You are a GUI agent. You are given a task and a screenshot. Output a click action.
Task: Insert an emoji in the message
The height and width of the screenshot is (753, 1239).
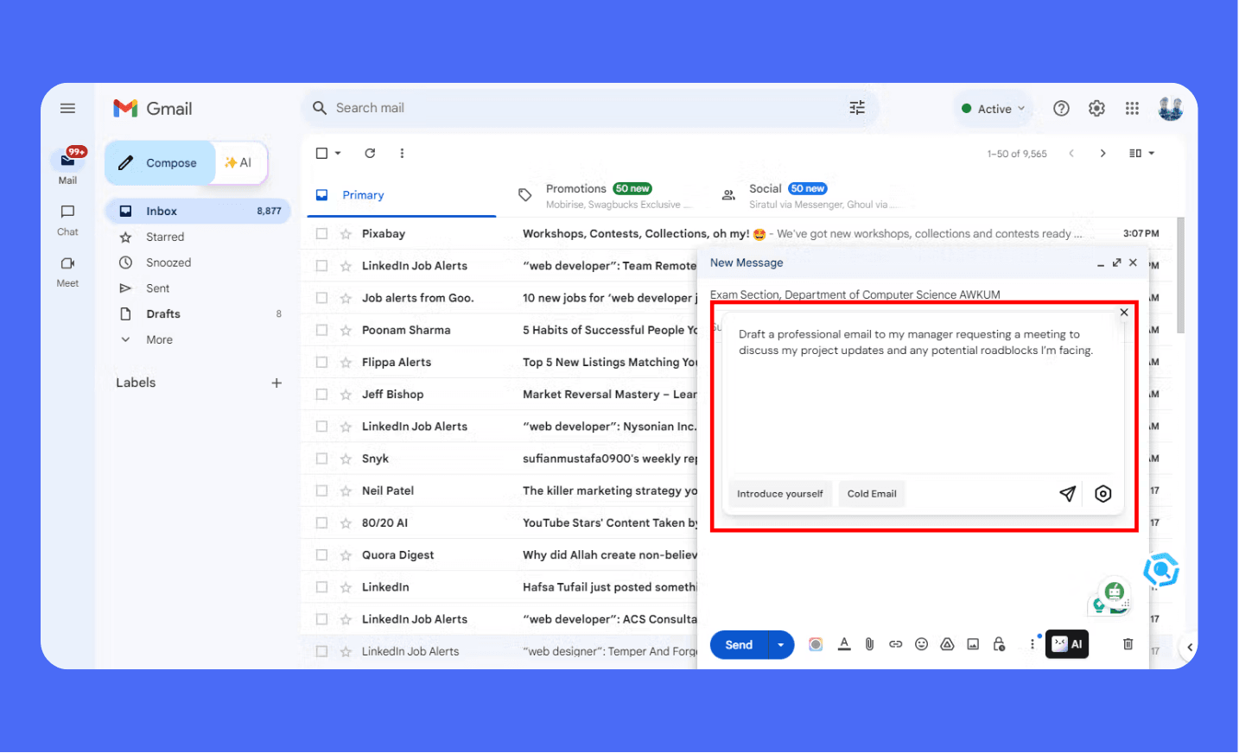pos(922,644)
